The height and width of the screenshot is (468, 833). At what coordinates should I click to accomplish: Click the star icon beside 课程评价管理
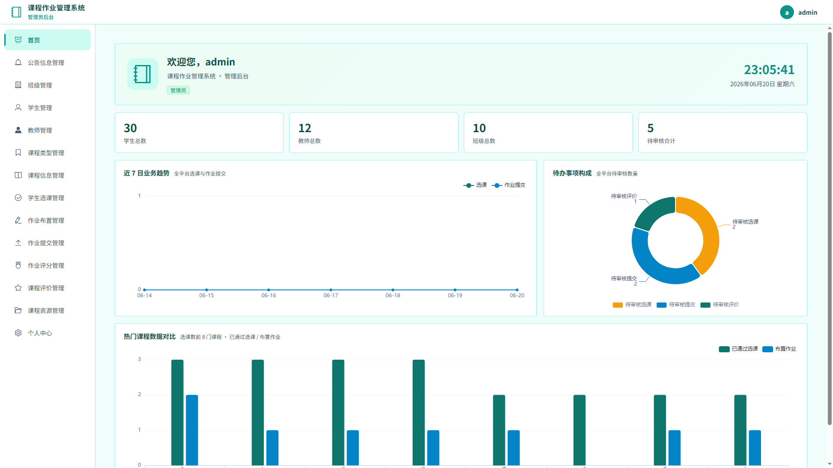pyautogui.click(x=18, y=288)
